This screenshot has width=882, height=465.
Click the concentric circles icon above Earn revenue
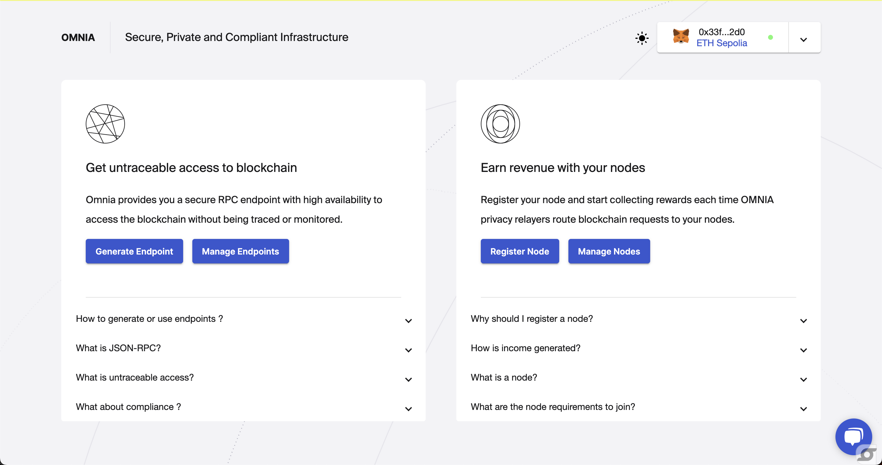500,124
